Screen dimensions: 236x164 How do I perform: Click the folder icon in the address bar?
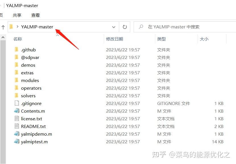click(x=11, y=27)
